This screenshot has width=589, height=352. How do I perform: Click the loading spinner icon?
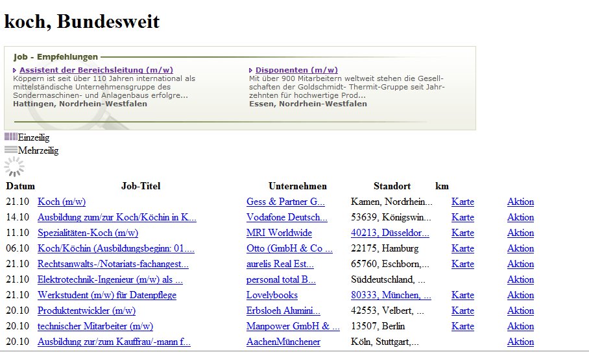14,167
